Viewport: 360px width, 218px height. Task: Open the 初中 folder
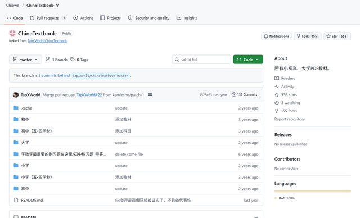tap(25, 120)
